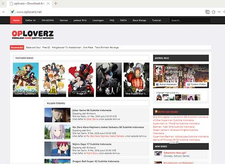
Task: Open Dragon Ball Super 42 post title
Action: [96, 161]
